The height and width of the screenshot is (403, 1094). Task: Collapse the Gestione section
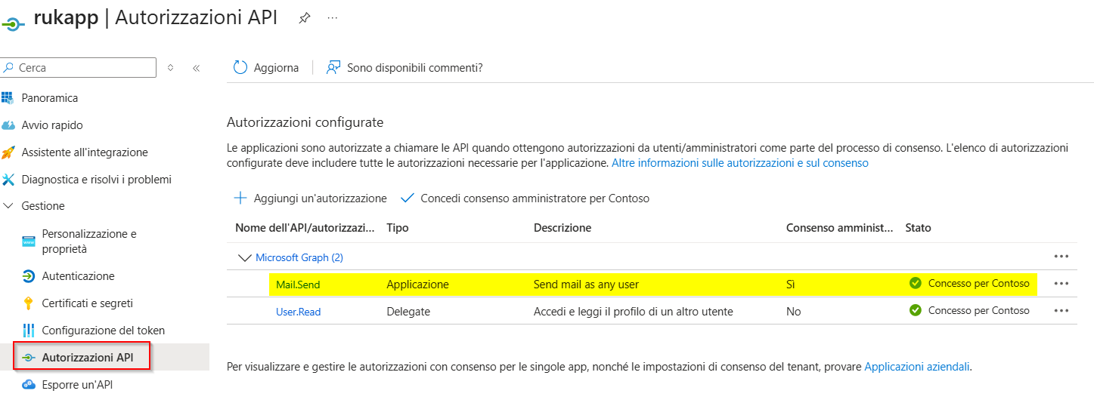8,206
